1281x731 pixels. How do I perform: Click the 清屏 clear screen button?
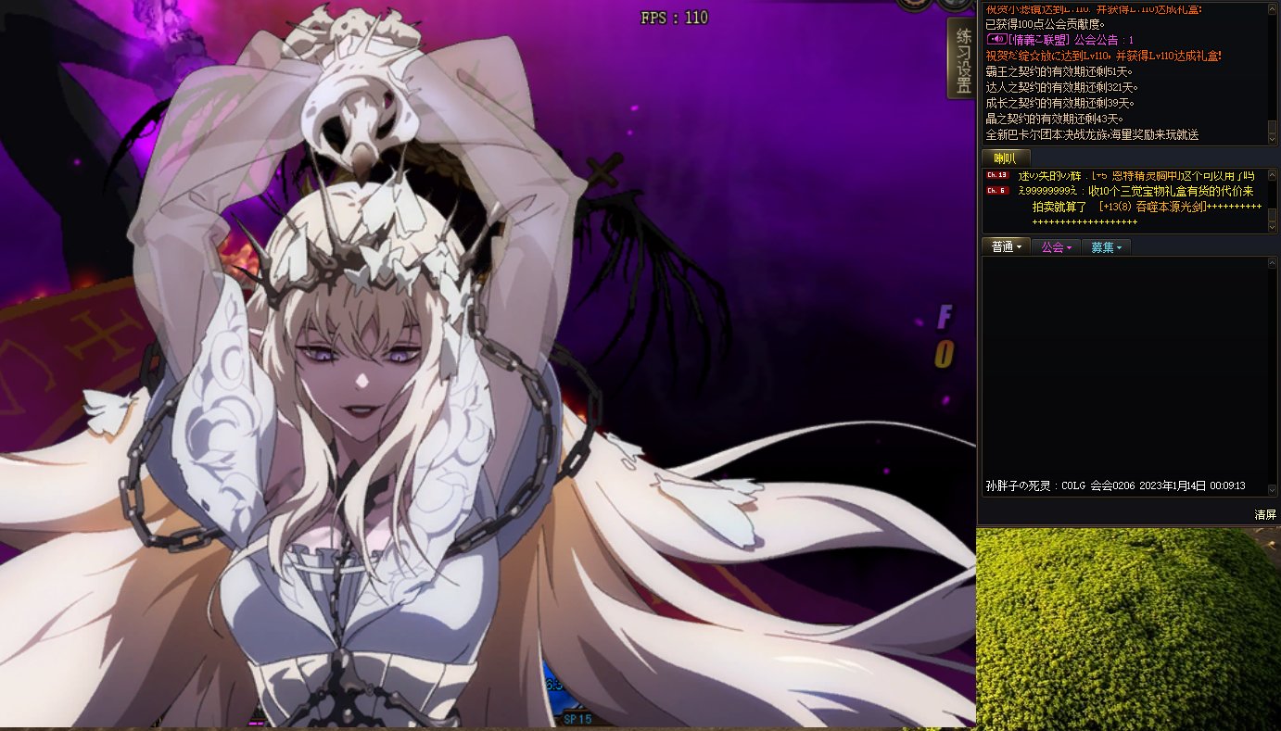pos(1264,514)
